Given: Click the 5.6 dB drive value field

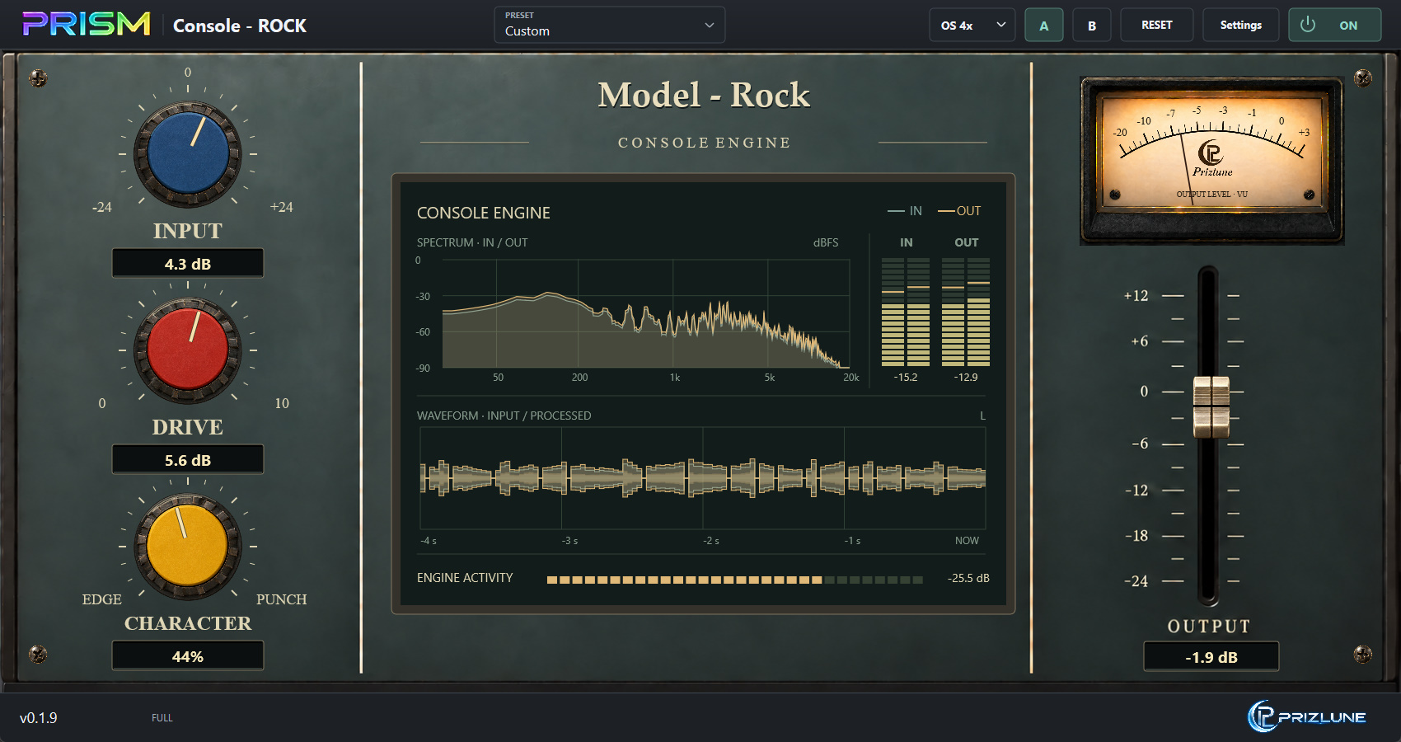Looking at the screenshot, I should click(188, 460).
